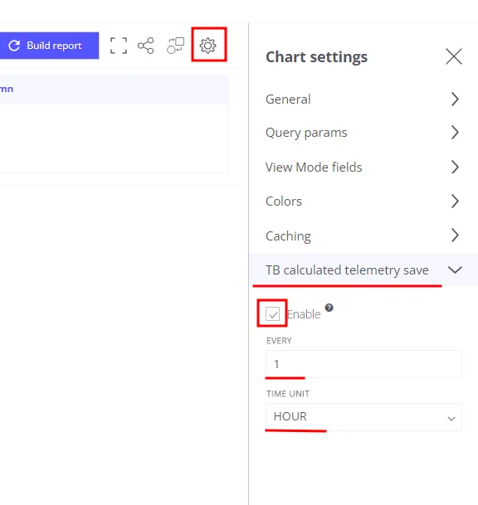This screenshot has height=505, width=478.
Task: Open the View Mode fields section
Action: (363, 168)
